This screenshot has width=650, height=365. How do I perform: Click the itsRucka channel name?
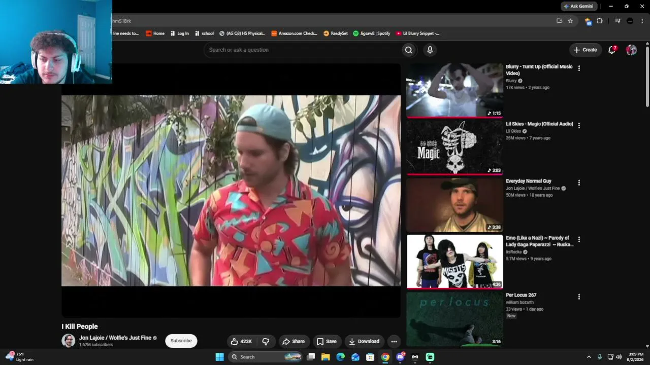click(x=513, y=252)
